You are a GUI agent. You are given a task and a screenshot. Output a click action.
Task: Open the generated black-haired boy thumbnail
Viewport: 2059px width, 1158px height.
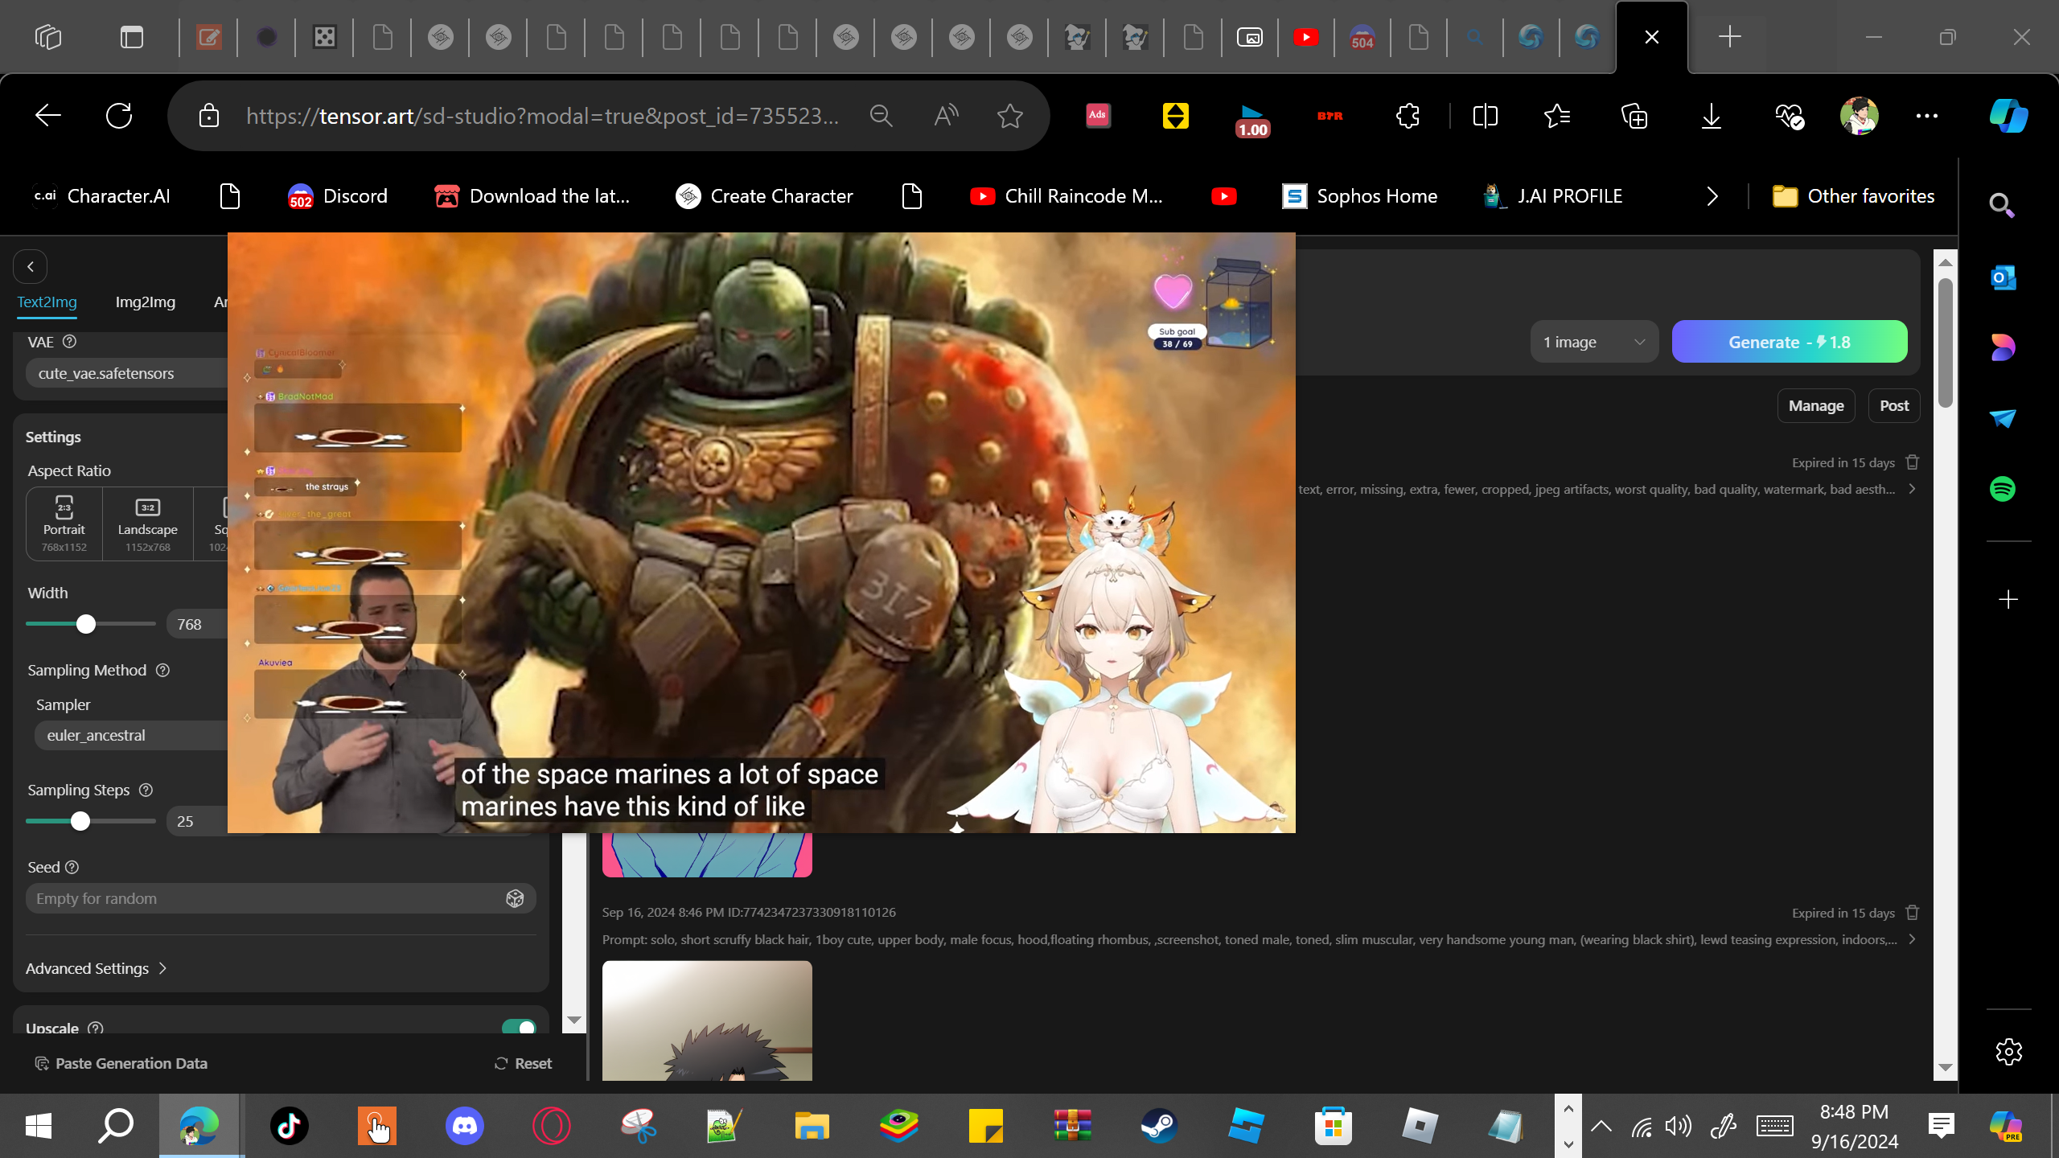(707, 1020)
